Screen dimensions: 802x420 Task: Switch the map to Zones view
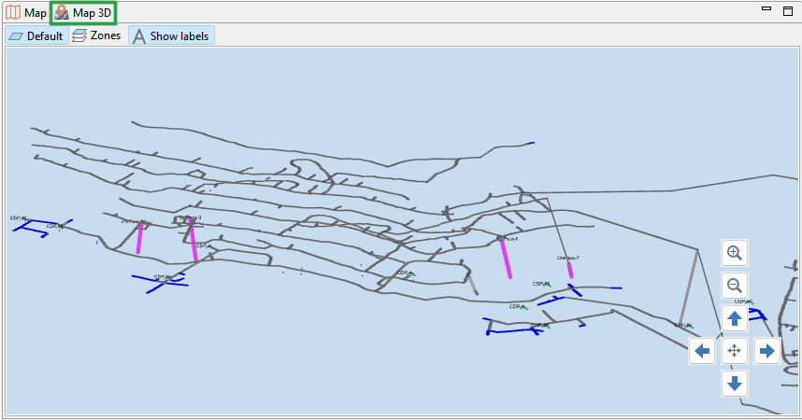pos(96,35)
